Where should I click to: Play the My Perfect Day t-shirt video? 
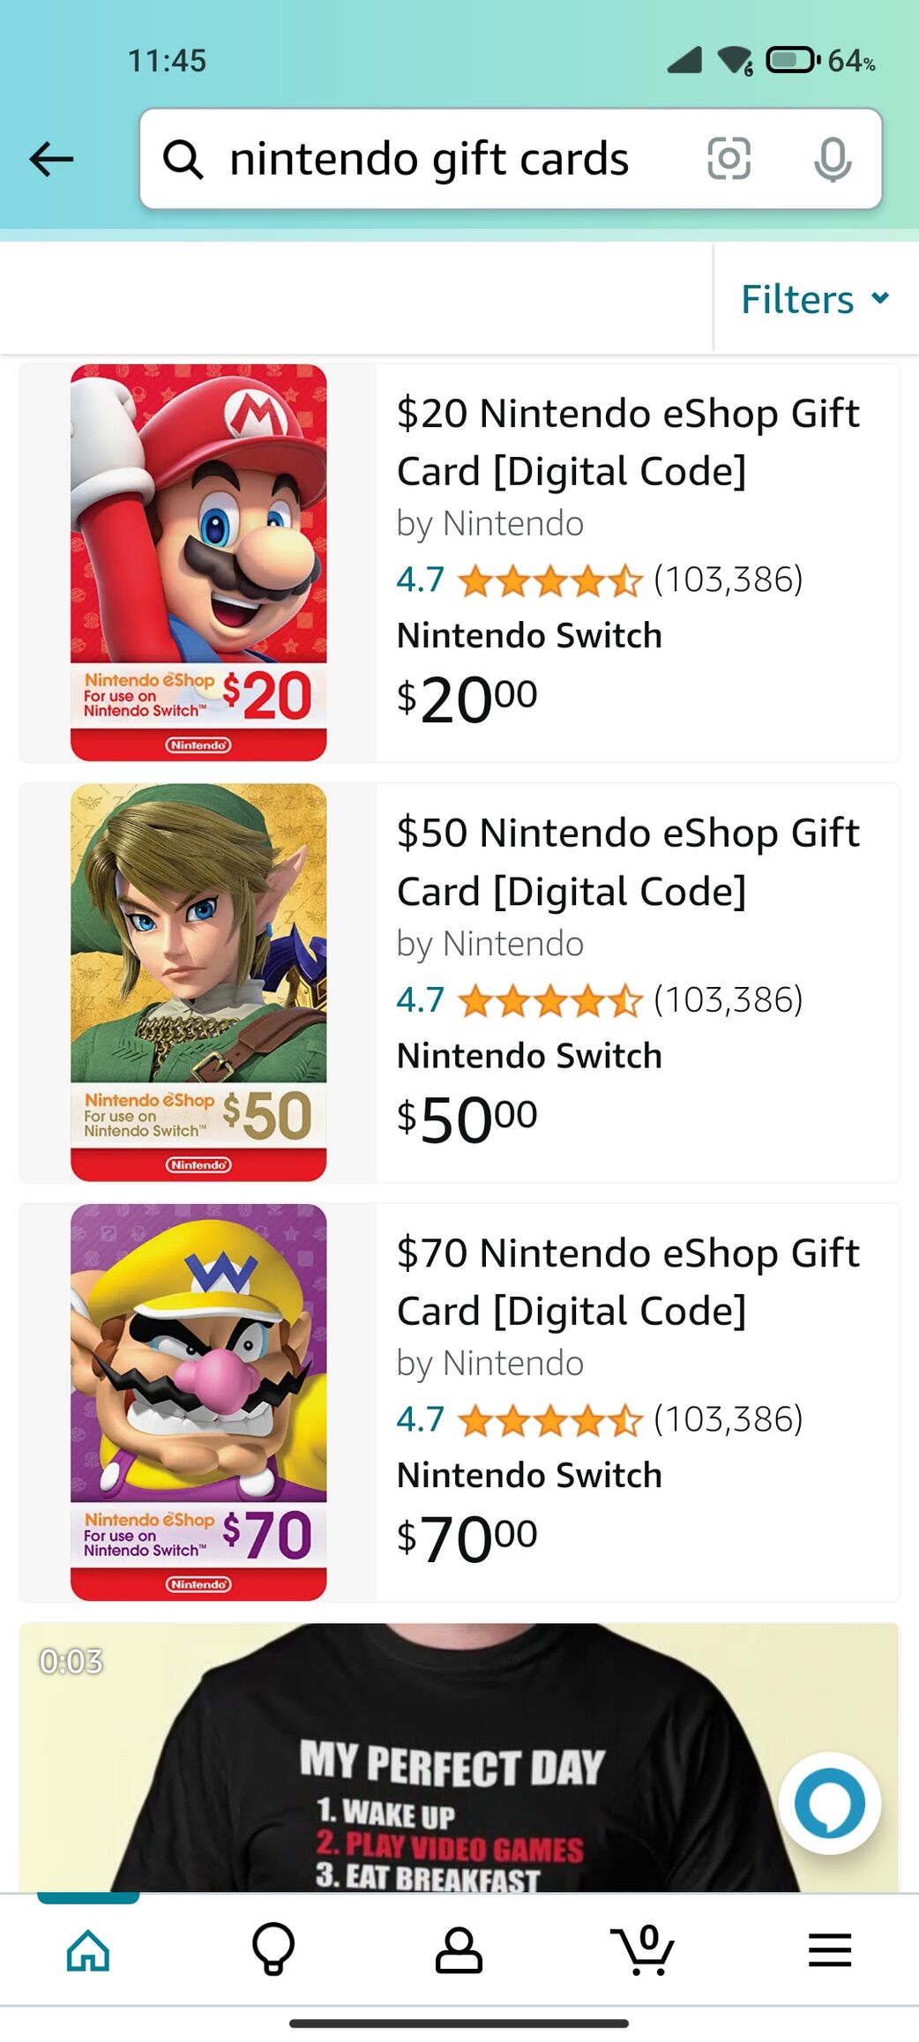[x=459, y=1757]
